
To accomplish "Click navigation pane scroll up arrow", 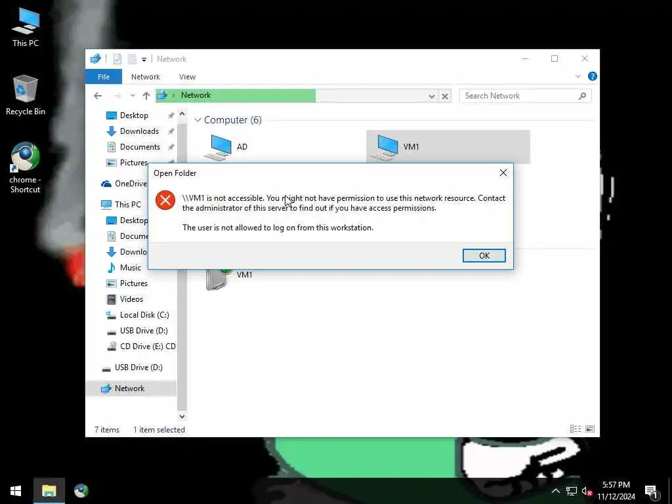I will click(182, 114).
